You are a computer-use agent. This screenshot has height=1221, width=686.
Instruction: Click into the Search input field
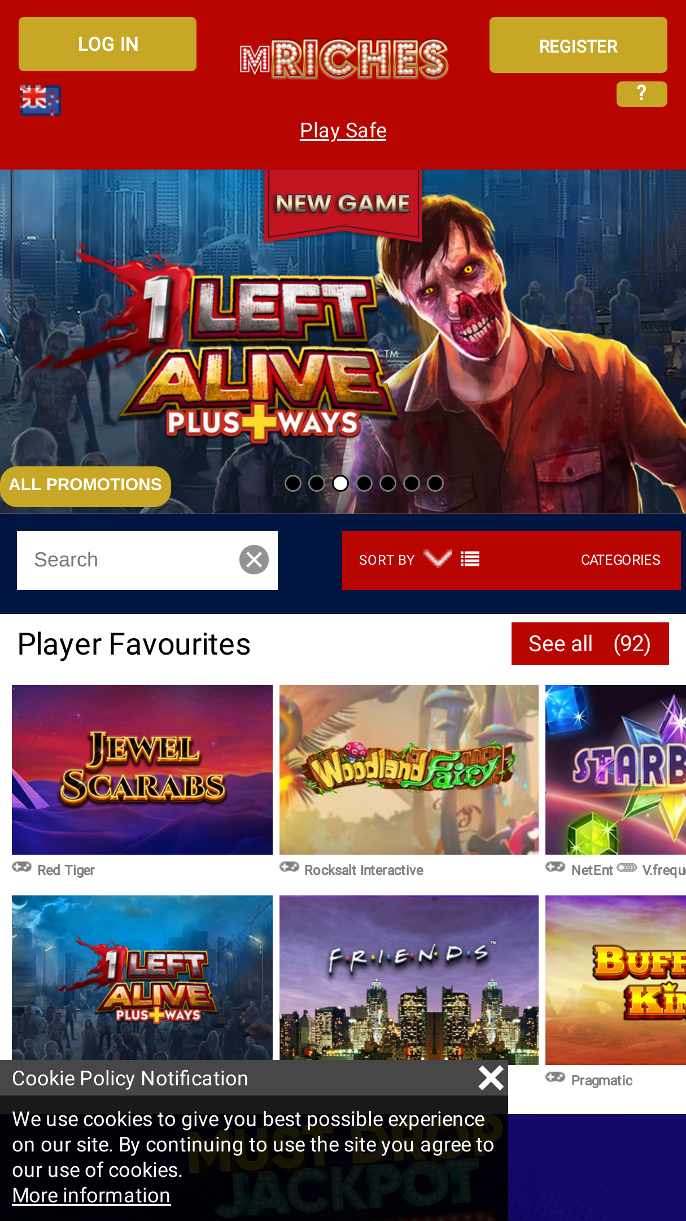[128, 560]
